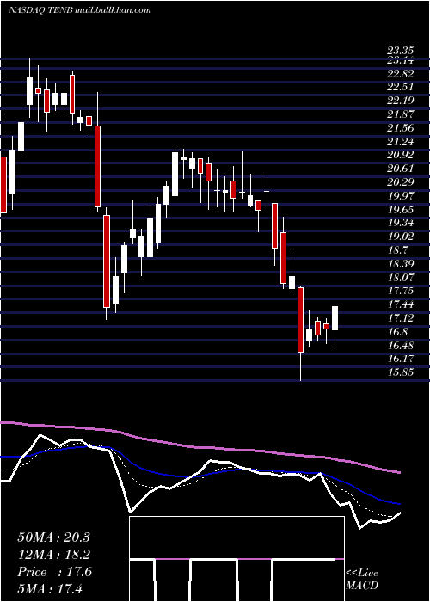Click the Price : 17.6 readout

coord(54,572)
